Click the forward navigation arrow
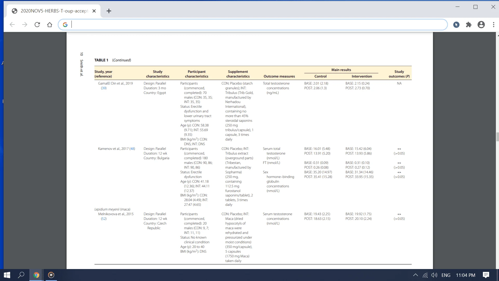Viewport: 499px width, 281px height. point(25,24)
